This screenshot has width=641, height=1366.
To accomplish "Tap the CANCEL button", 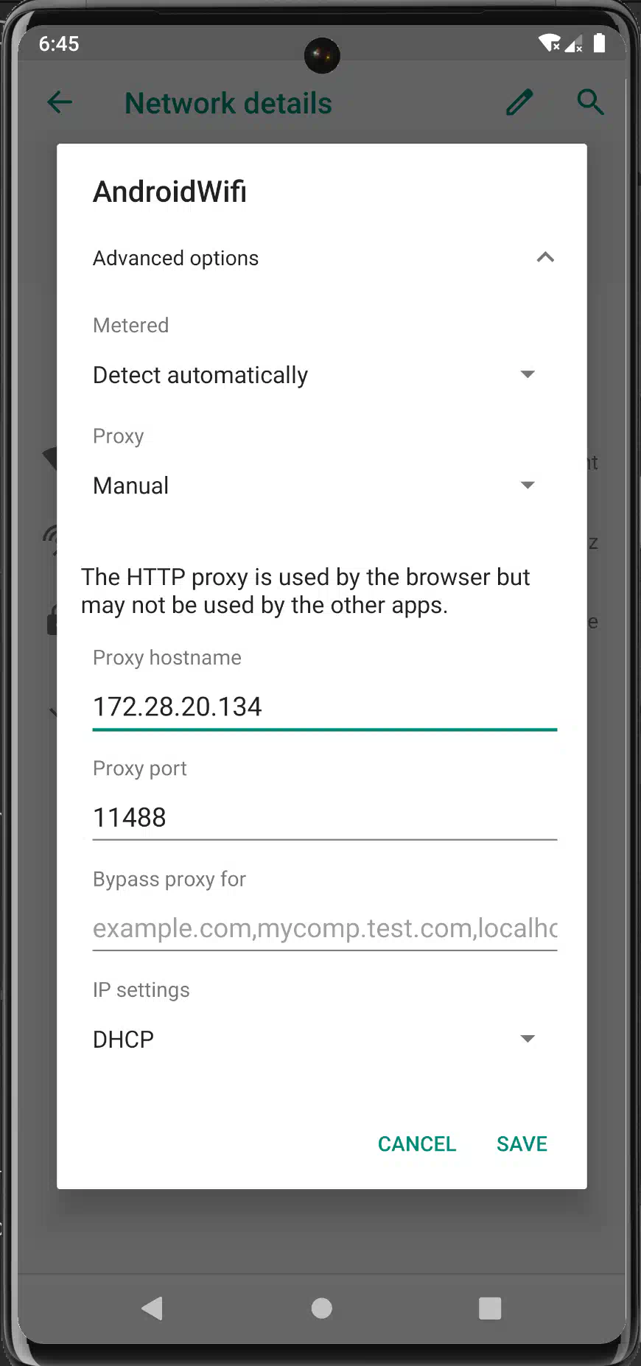I will click(417, 1143).
